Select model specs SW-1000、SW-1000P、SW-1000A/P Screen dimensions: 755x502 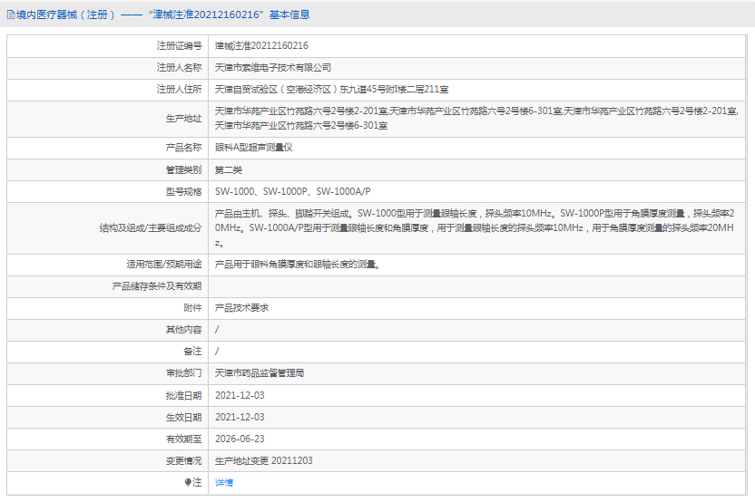pos(293,192)
